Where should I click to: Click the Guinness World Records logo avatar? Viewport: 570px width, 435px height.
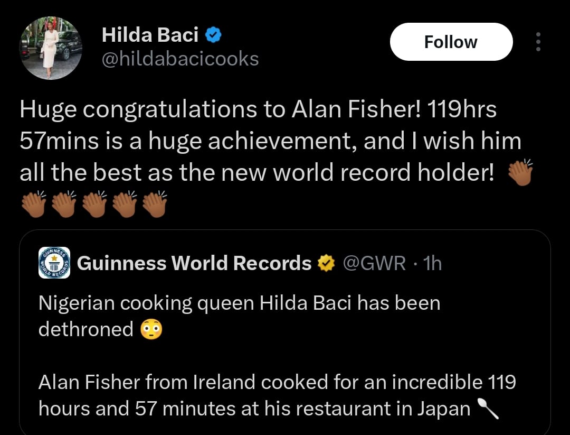click(54, 263)
